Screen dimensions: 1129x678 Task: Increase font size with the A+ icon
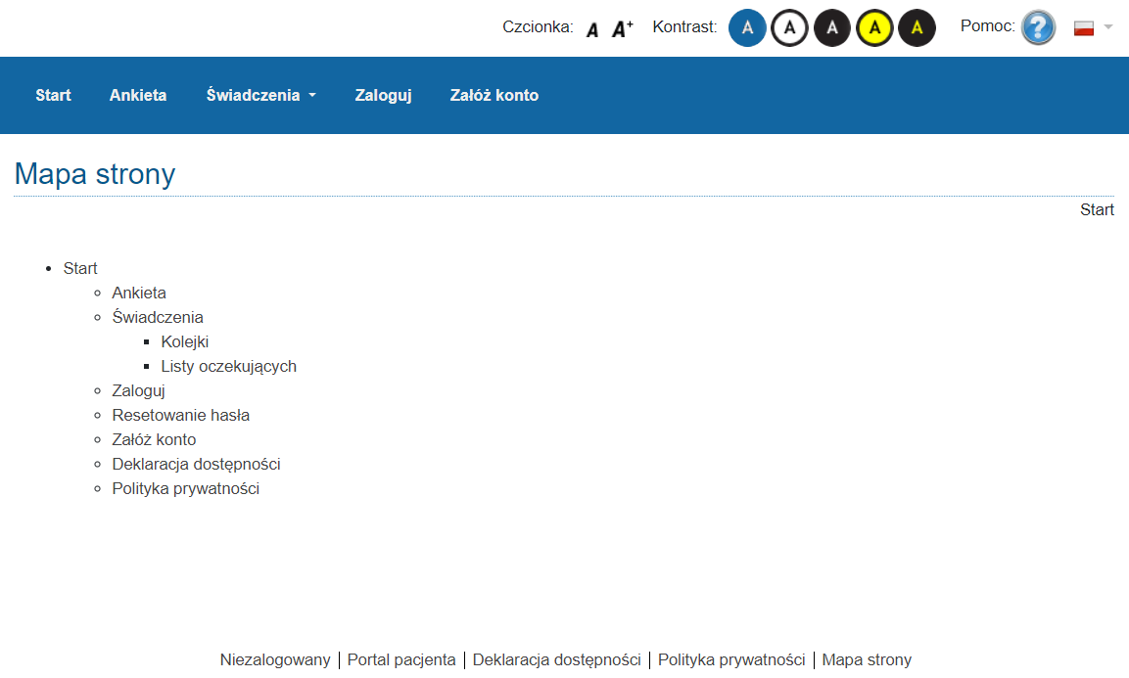pos(622,29)
